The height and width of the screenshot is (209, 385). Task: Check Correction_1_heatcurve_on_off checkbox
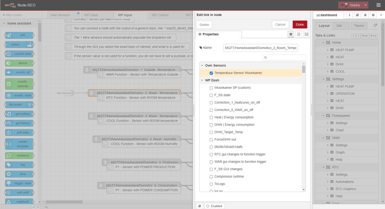(x=211, y=103)
